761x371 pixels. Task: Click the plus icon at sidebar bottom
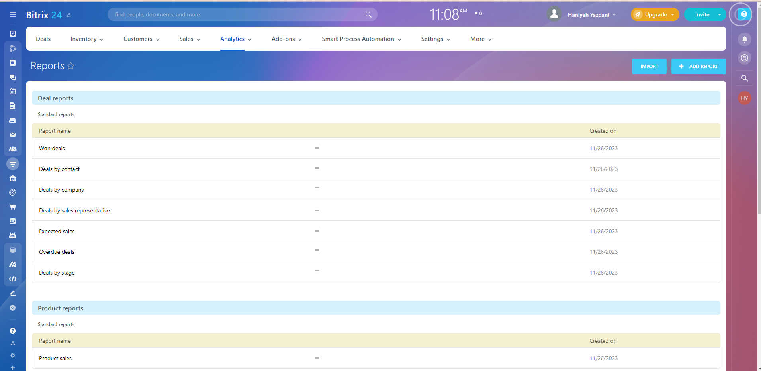pyautogui.click(x=13, y=368)
